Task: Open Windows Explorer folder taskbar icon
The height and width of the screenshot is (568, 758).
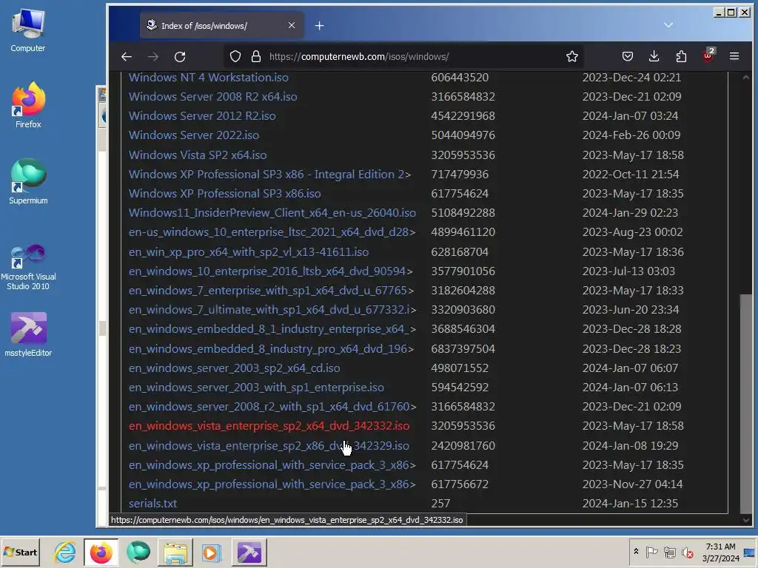Action: click(175, 552)
